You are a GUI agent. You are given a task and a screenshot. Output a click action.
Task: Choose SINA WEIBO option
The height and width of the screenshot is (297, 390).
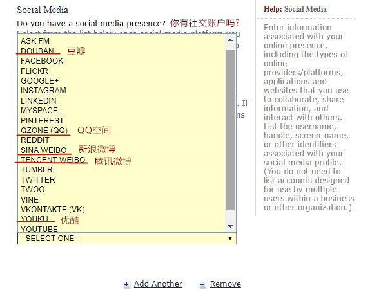pyautogui.click(x=44, y=150)
